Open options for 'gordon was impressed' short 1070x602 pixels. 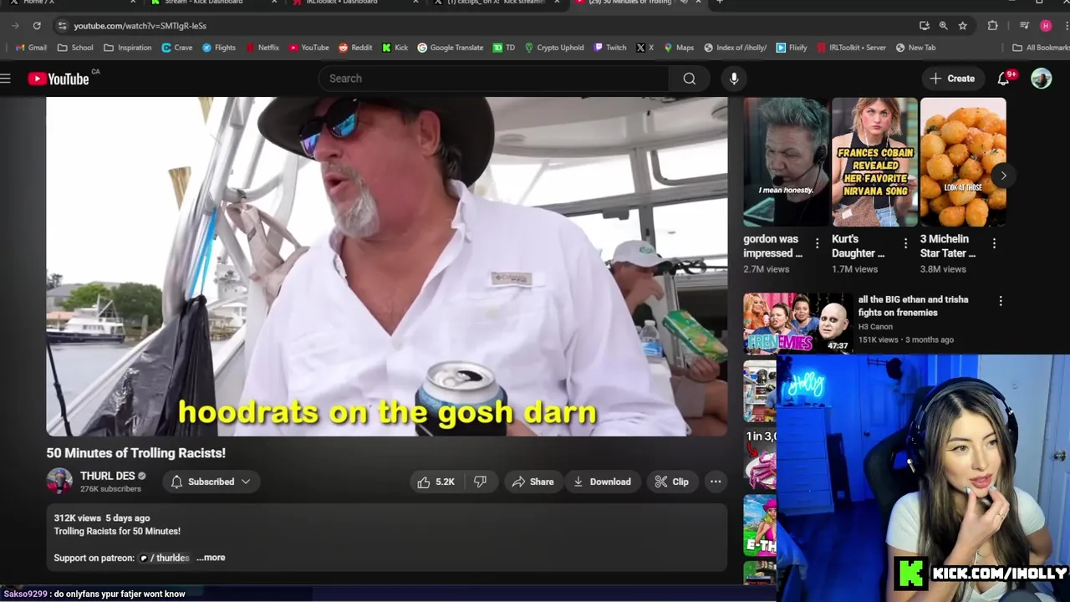(817, 243)
